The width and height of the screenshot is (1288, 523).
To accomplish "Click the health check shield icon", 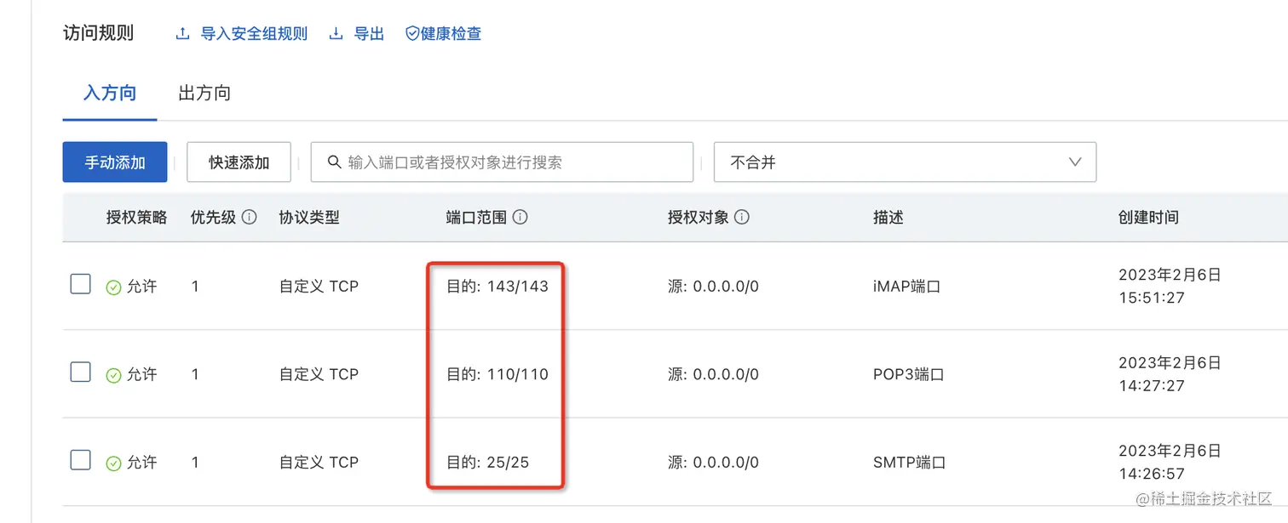I will coord(412,34).
